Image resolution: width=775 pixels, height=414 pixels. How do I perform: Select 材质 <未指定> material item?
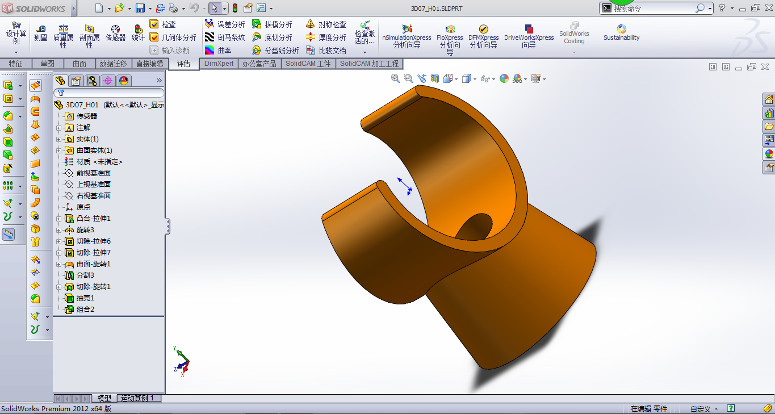(x=94, y=162)
